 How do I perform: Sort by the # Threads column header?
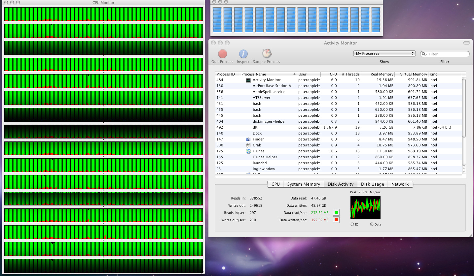[349, 74]
